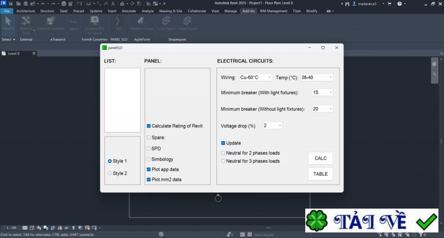444x238 pixels.
Task: Open the Voltage drop percentage dropdown
Action: coord(273,125)
